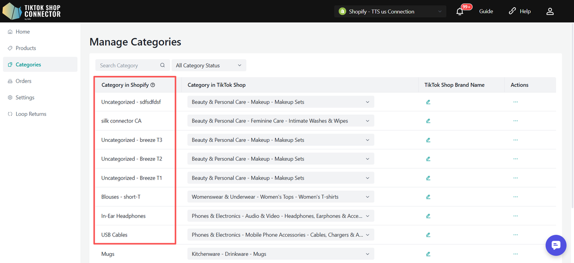Open the Womenswear & Underwear category dropdown
574x263 pixels.
coord(280,197)
